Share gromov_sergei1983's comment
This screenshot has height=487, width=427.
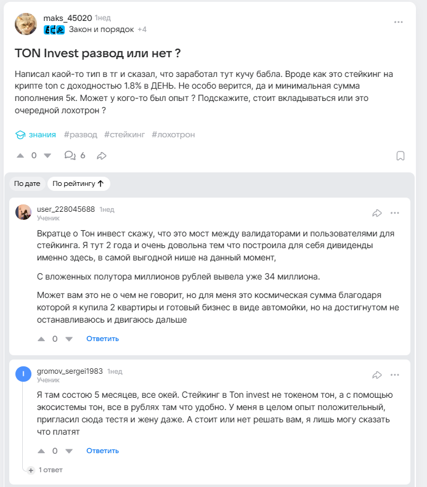click(377, 375)
